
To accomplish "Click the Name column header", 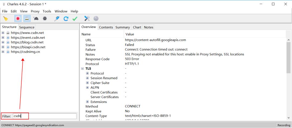I will (102, 34).
